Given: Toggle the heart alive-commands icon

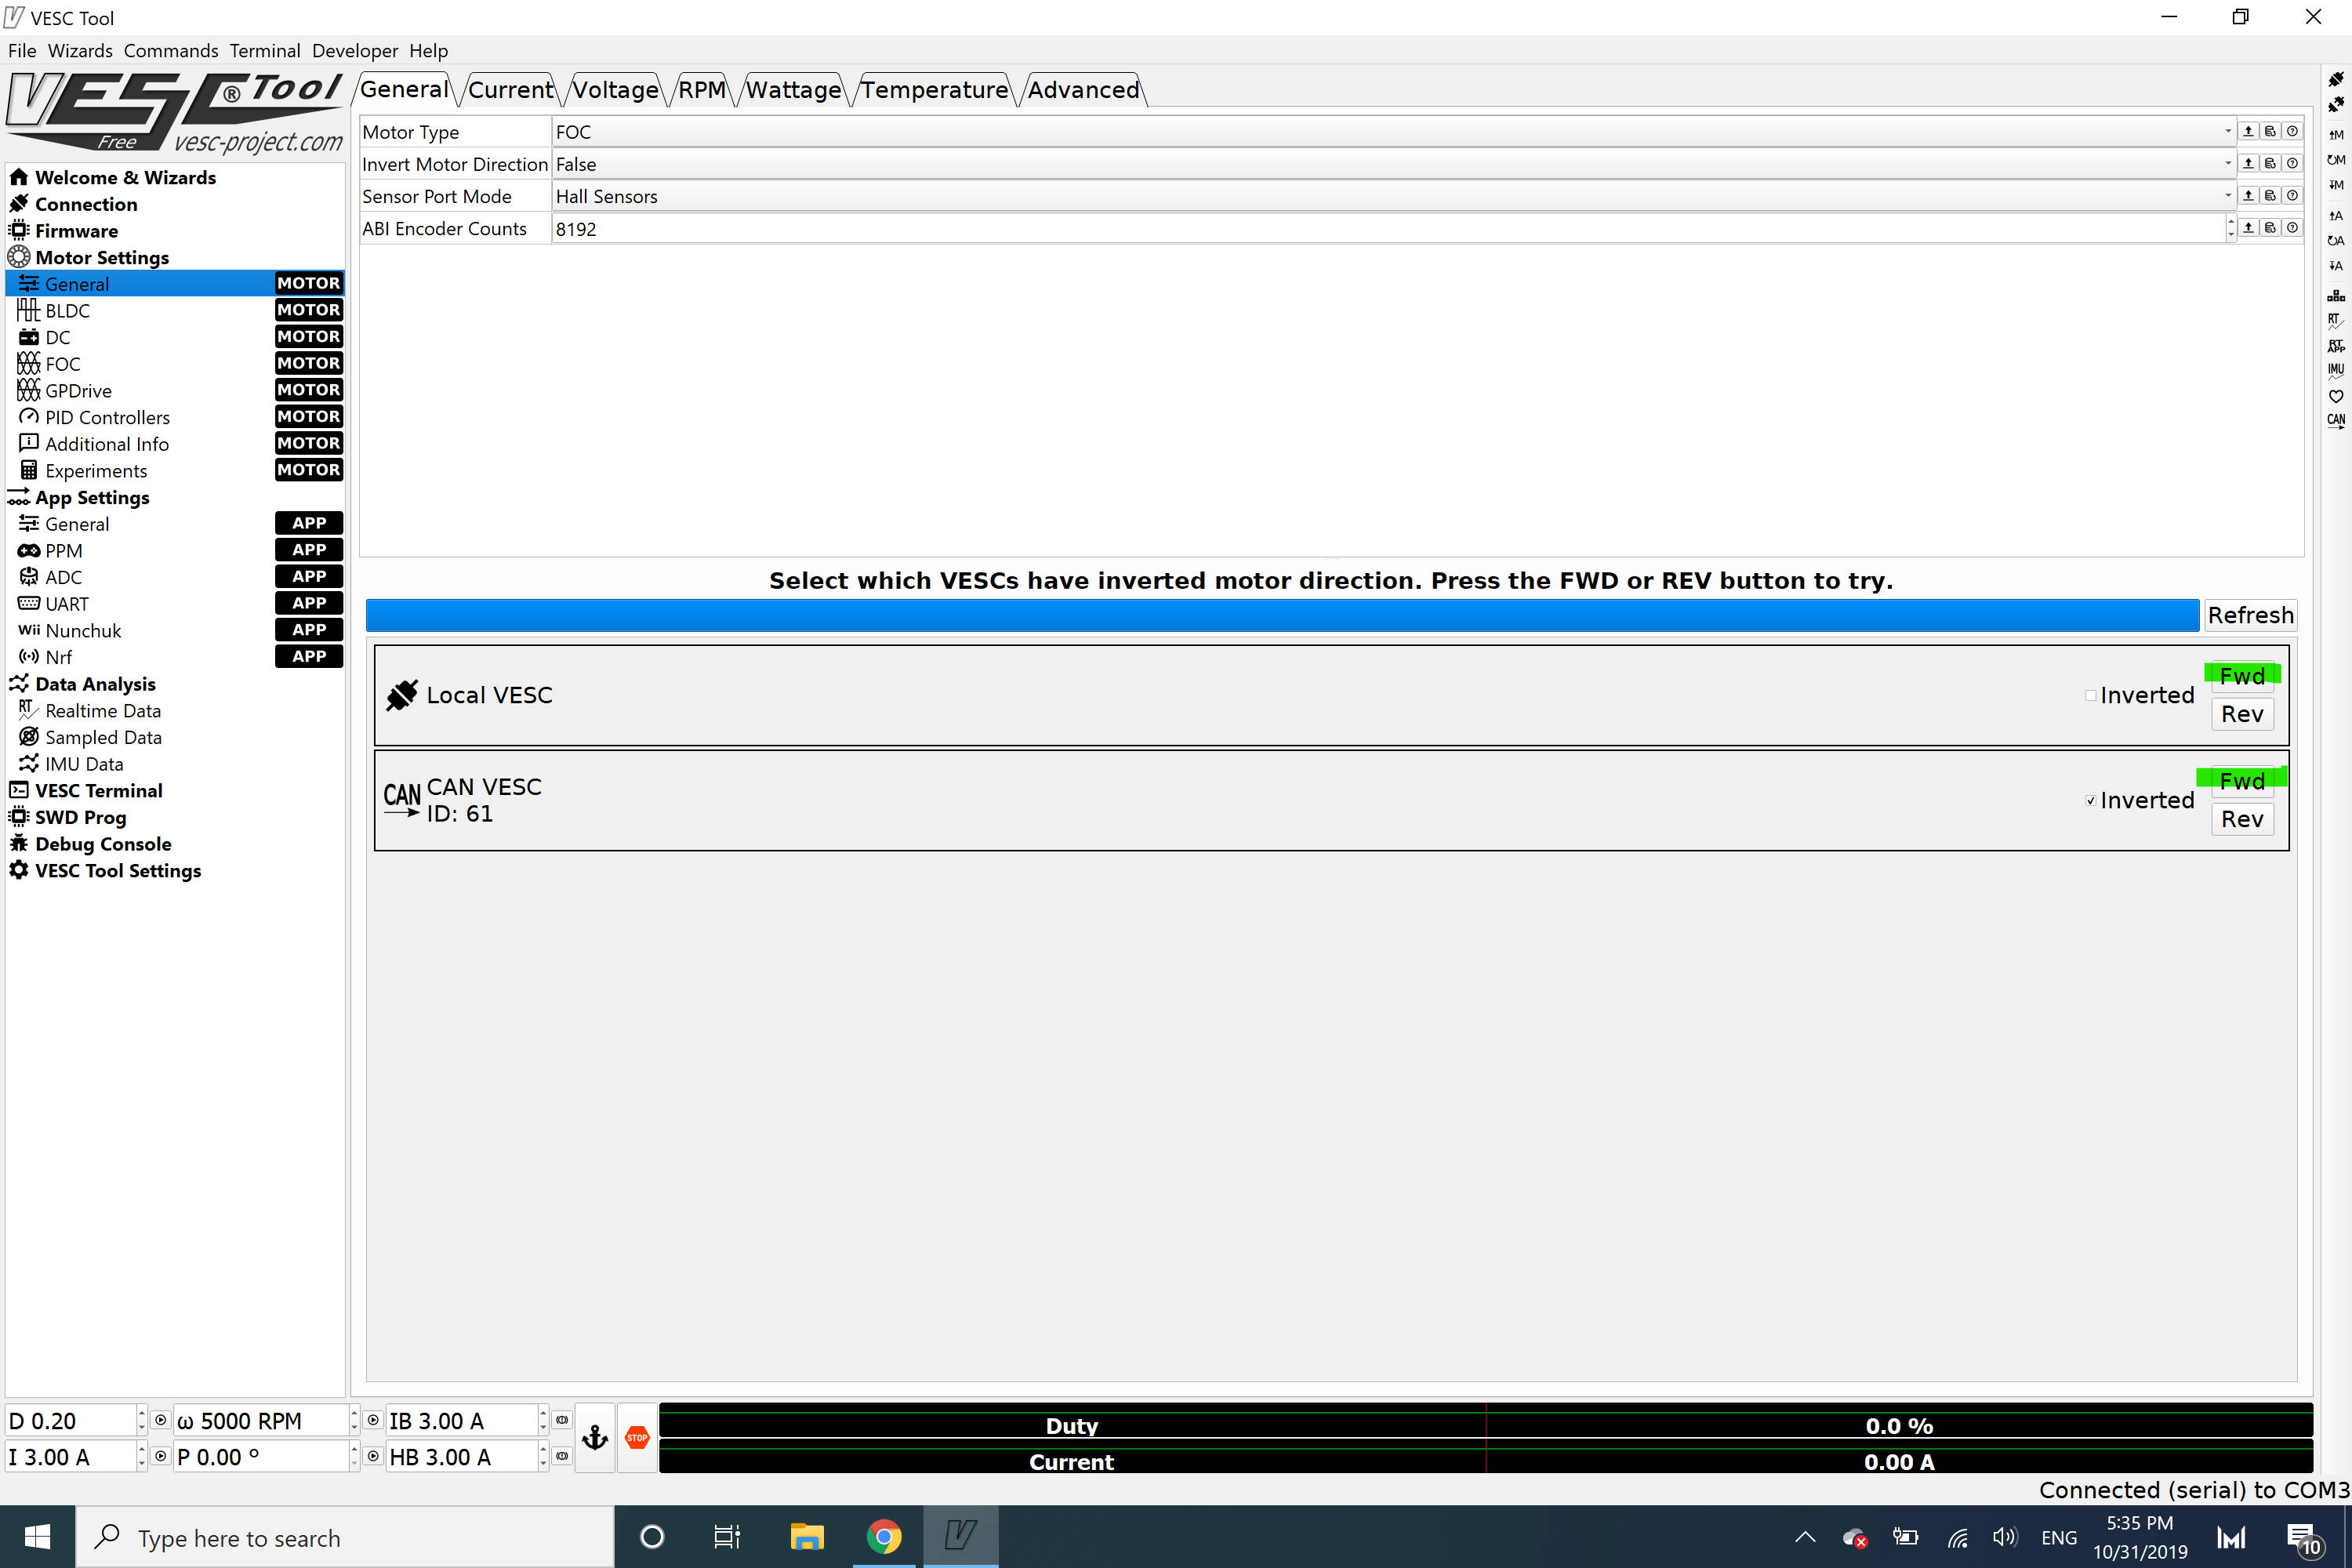Looking at the screenshot, I should point(2335,396).
